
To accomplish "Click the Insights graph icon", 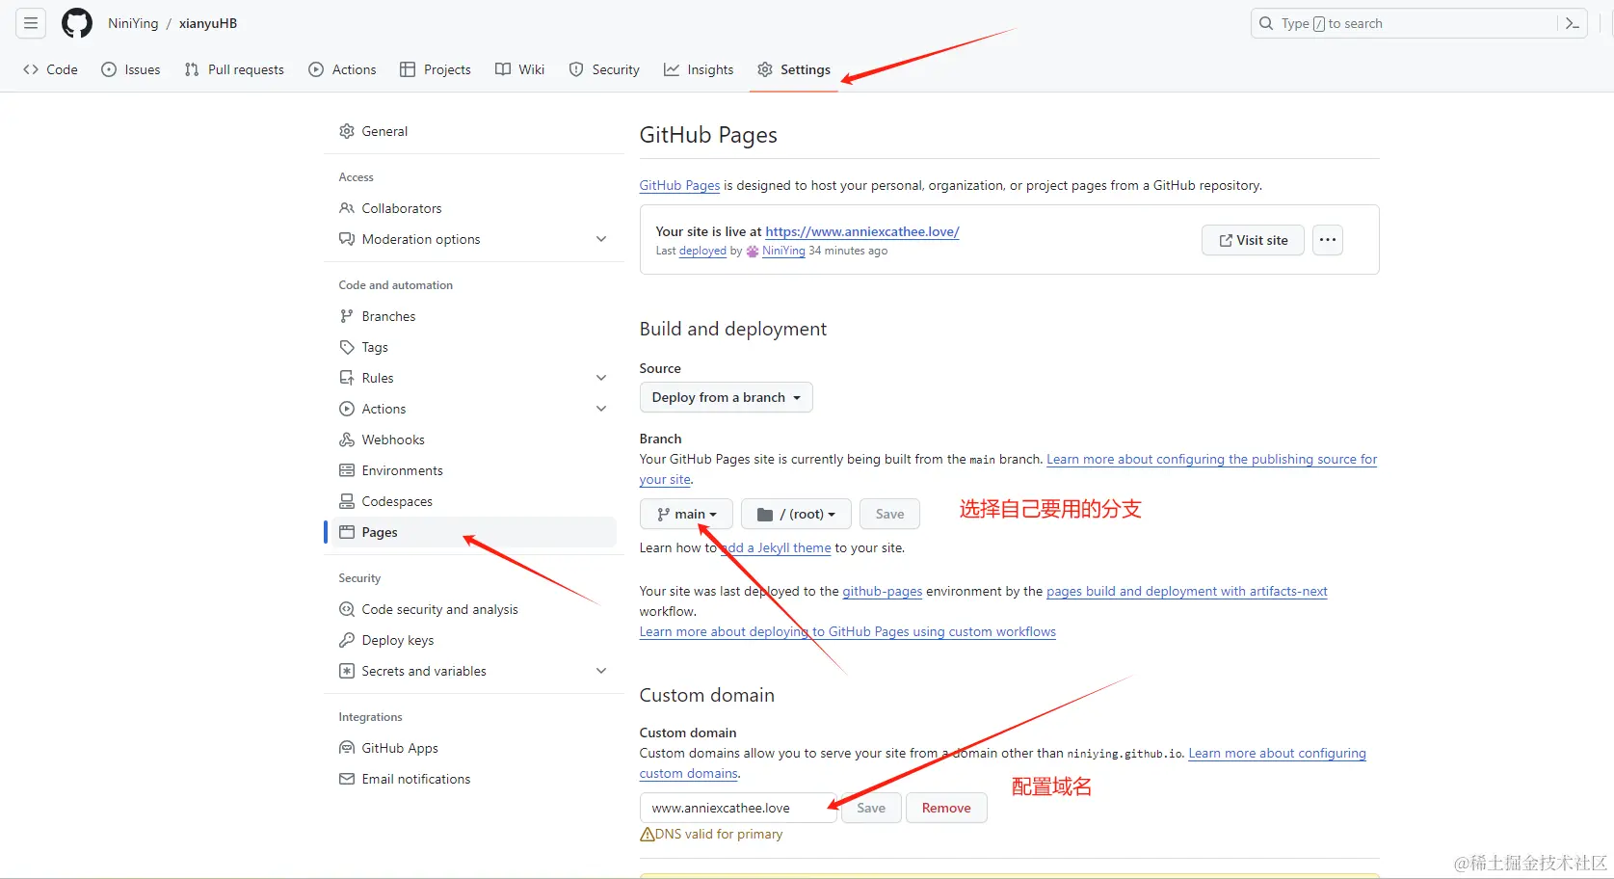I will (672, 69).
